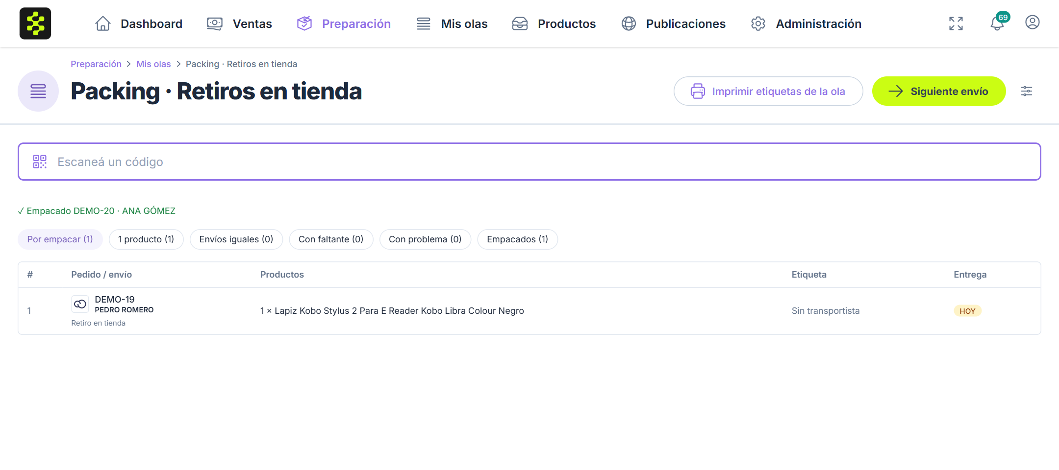The image size is (1059, 470).
Task: Filter by Con problema (0)
Action: [425, 239]
